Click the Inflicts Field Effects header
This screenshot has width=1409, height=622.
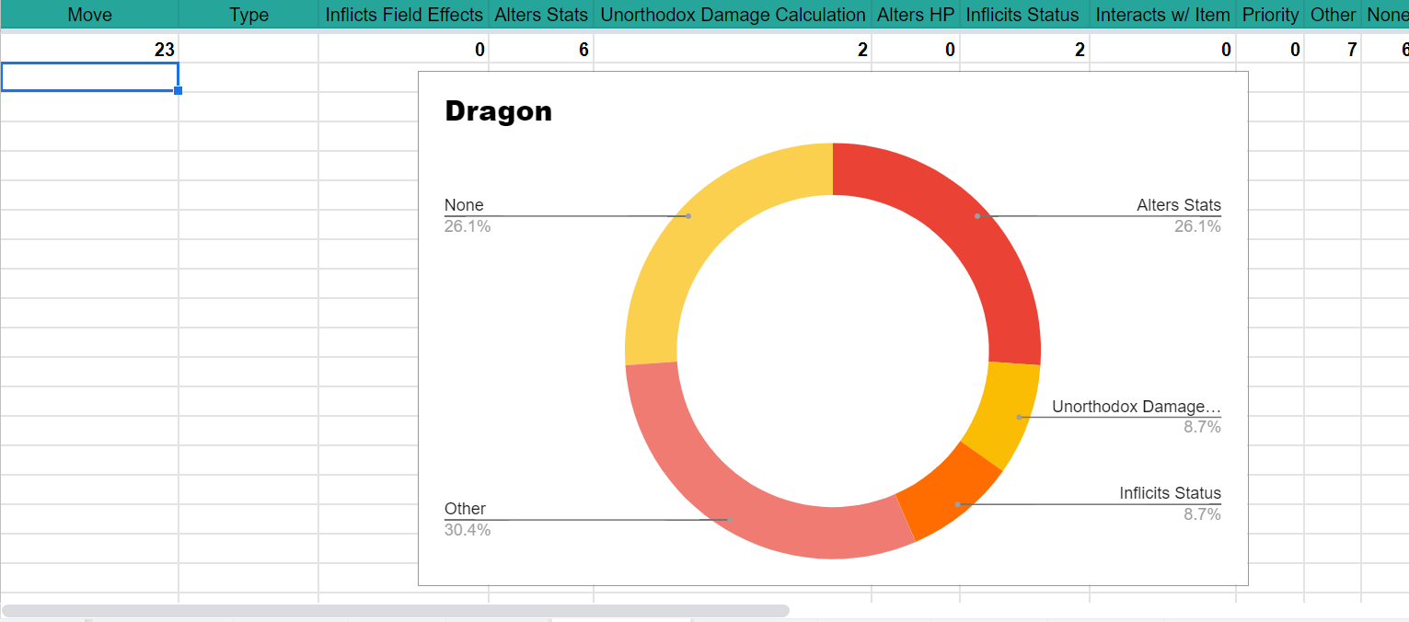coord(404,15)
